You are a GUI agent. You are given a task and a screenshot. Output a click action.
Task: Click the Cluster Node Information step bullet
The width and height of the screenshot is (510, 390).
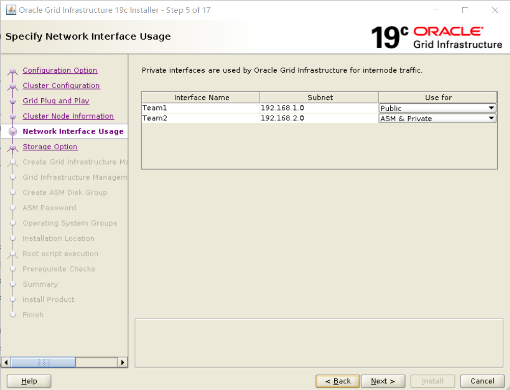13,117
